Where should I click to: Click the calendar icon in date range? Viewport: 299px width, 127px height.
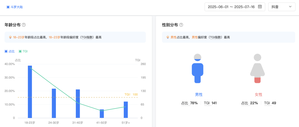260,7
